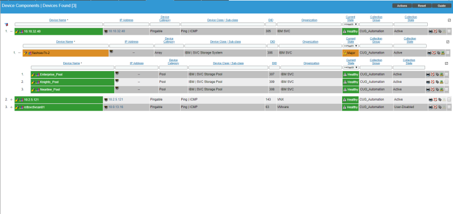453x214 pixels.
Task: Click top-level Organization filter field
Action: (309, 25)
